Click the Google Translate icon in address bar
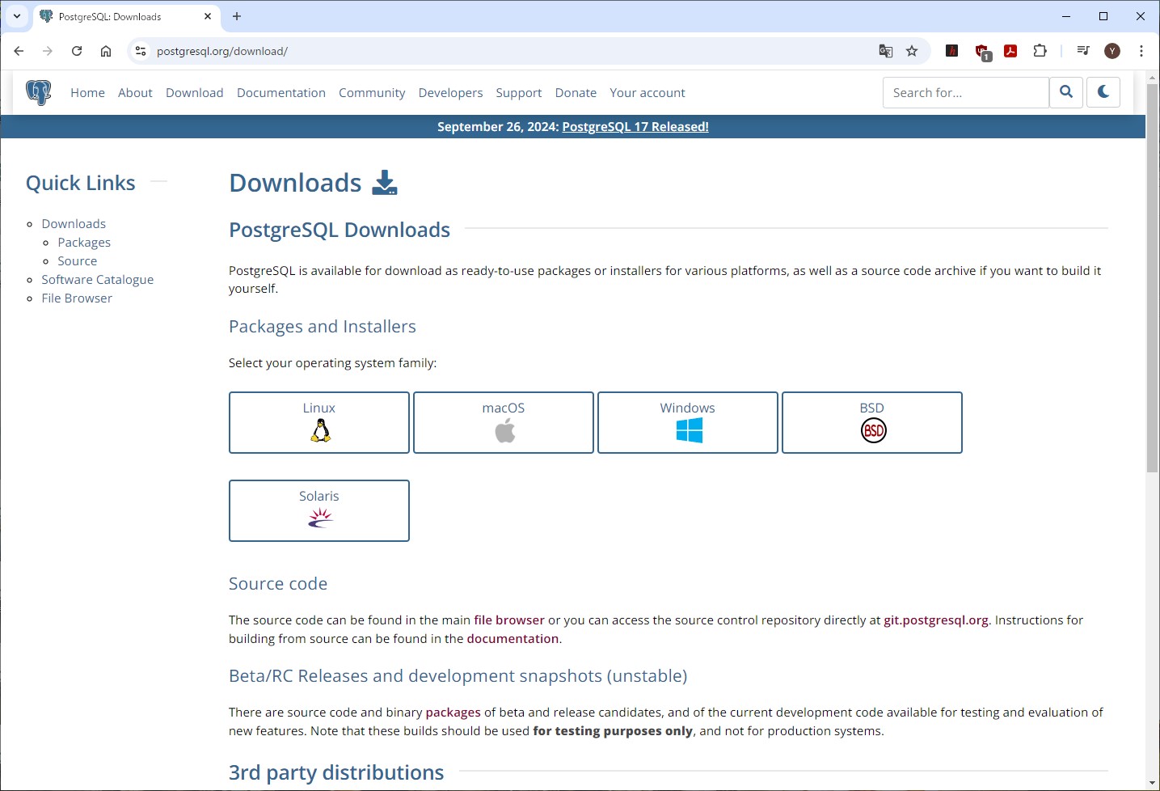 coord(885,50)
